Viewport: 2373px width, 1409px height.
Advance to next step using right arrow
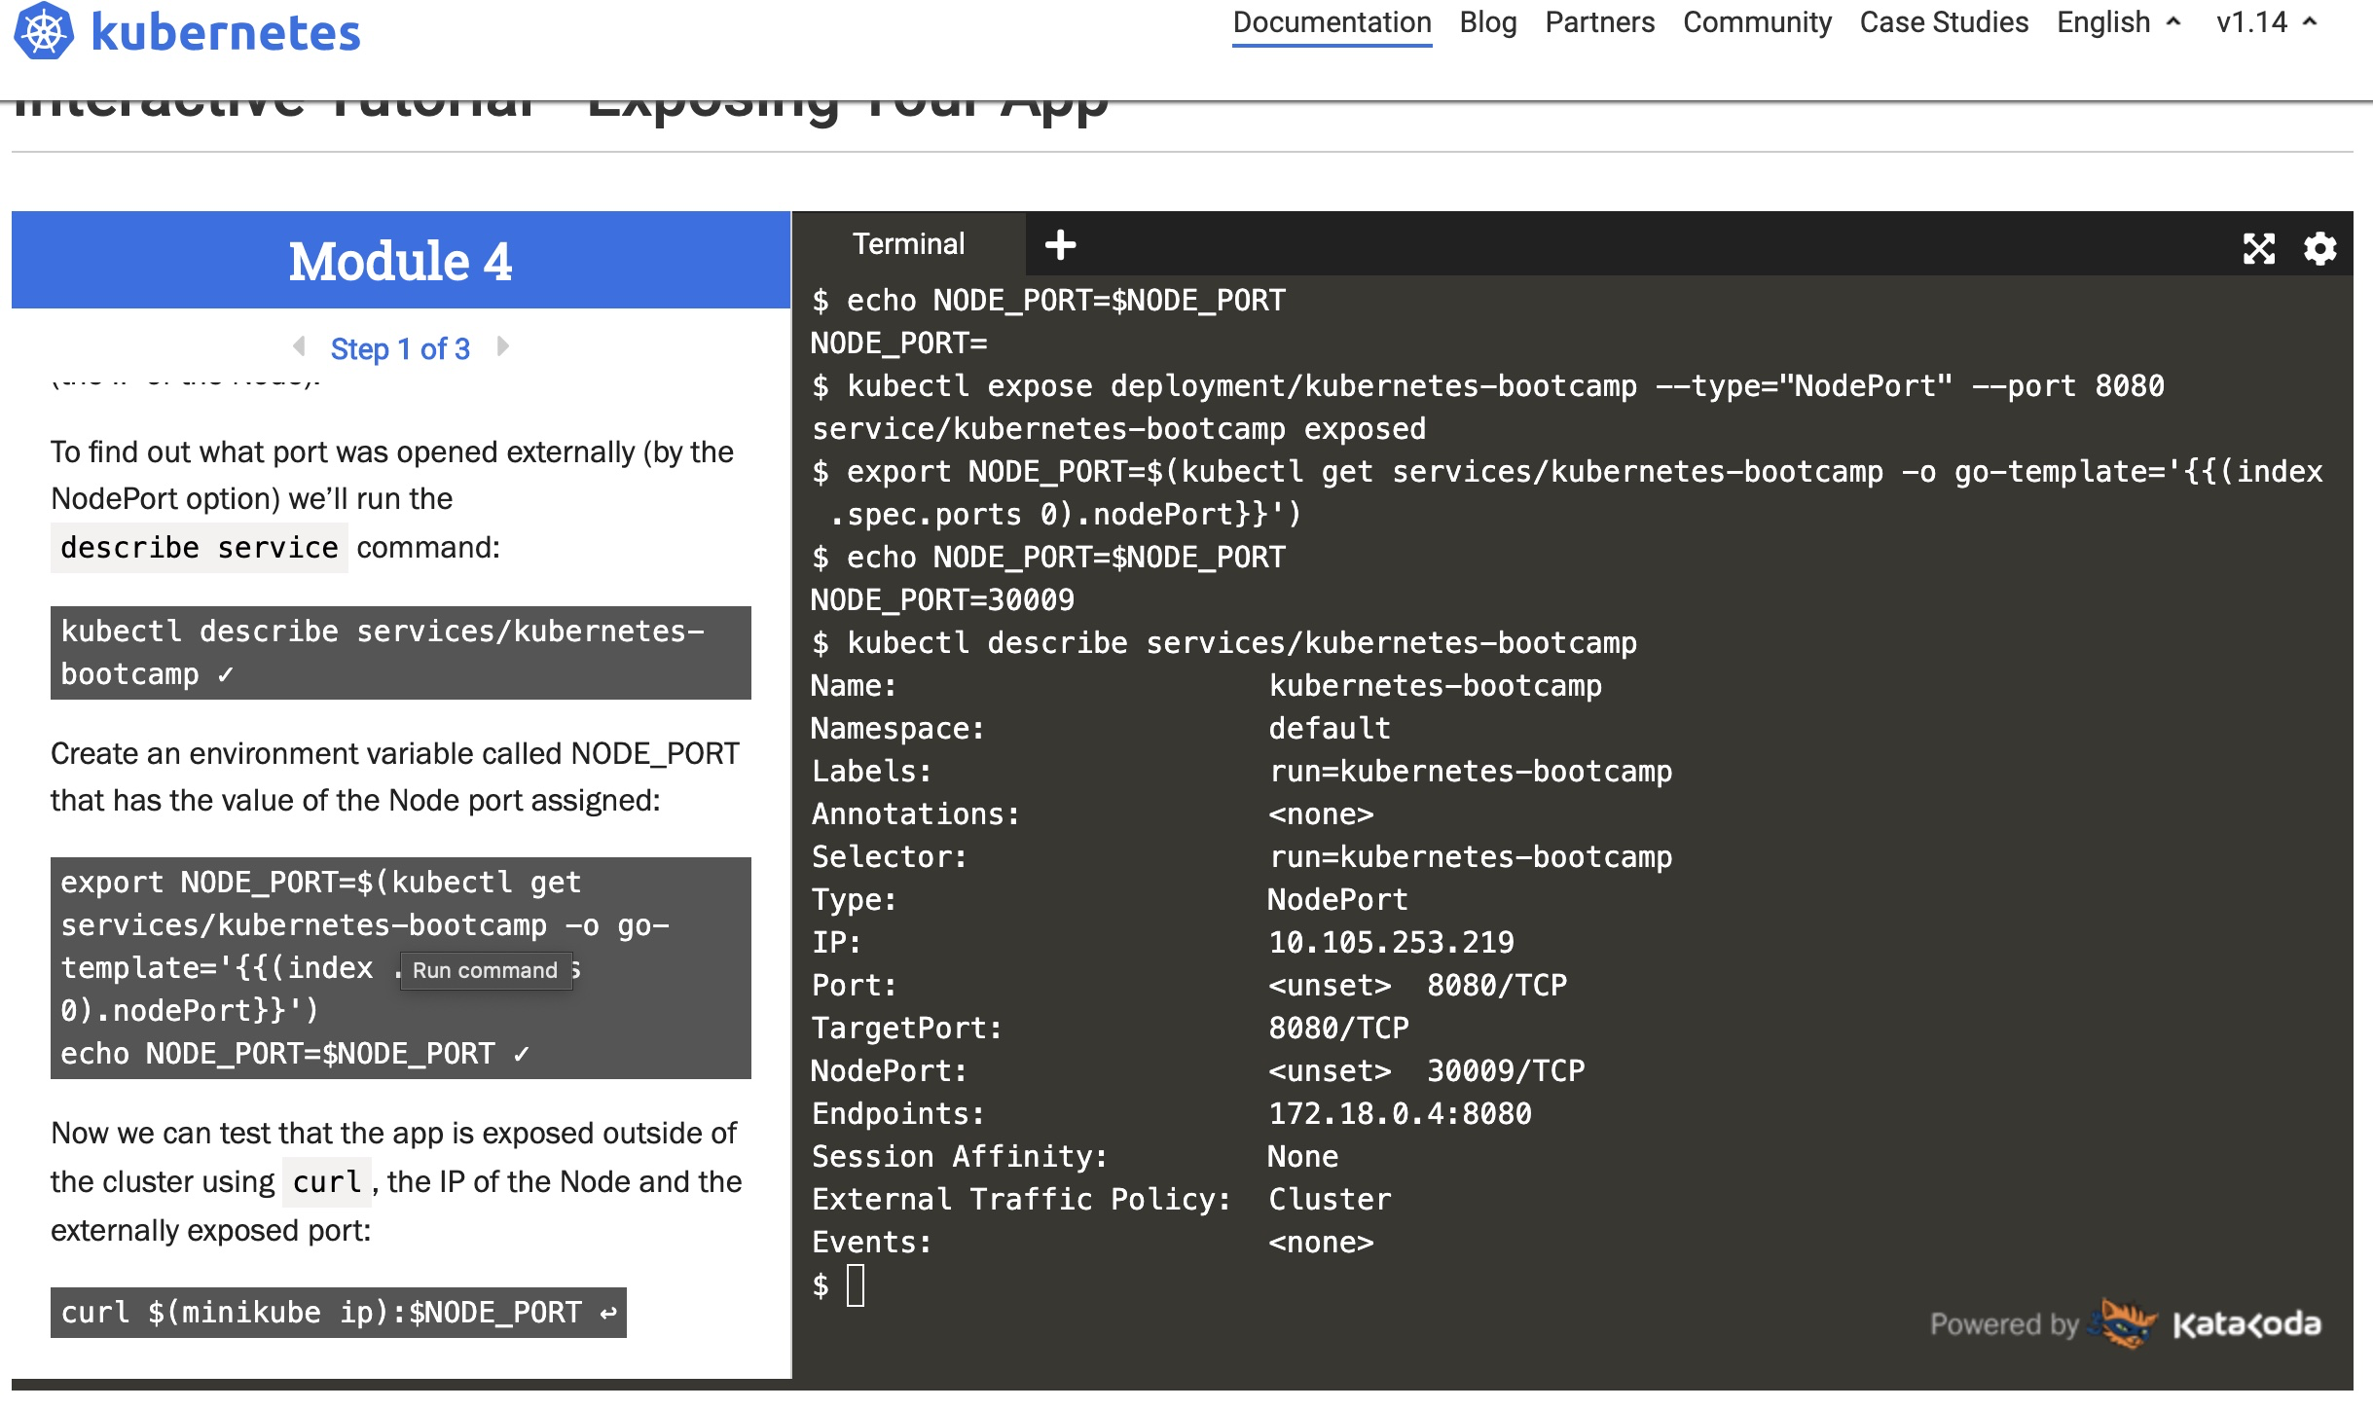(x=502, y=346)
